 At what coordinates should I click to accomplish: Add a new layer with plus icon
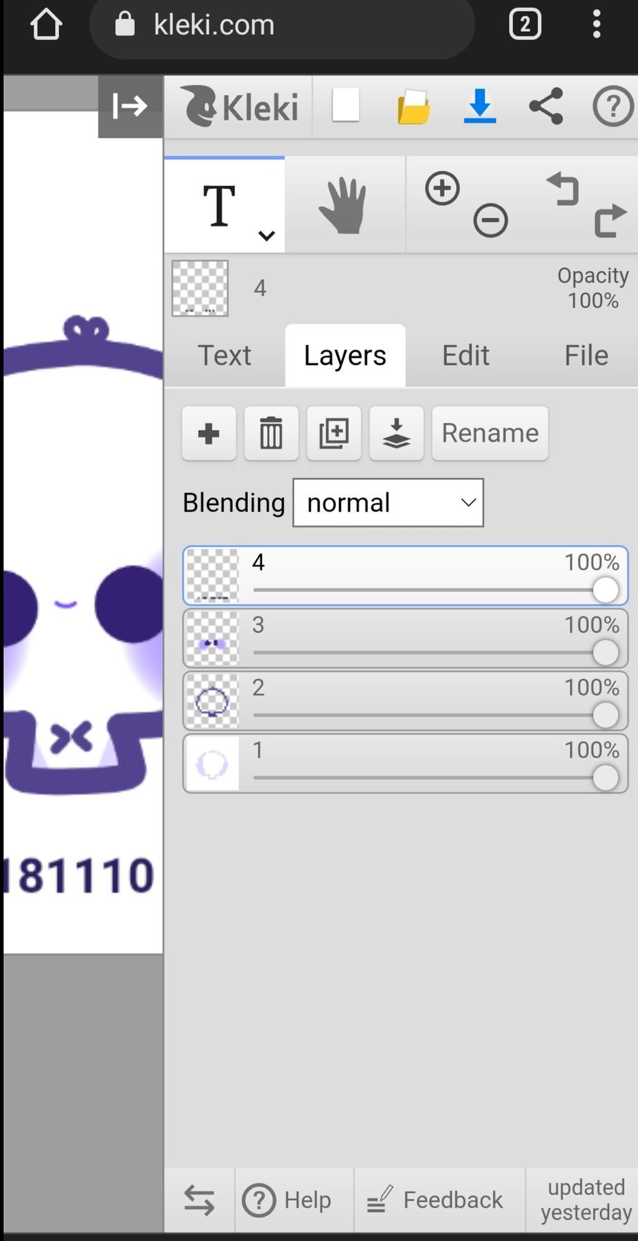pos(209,433)
